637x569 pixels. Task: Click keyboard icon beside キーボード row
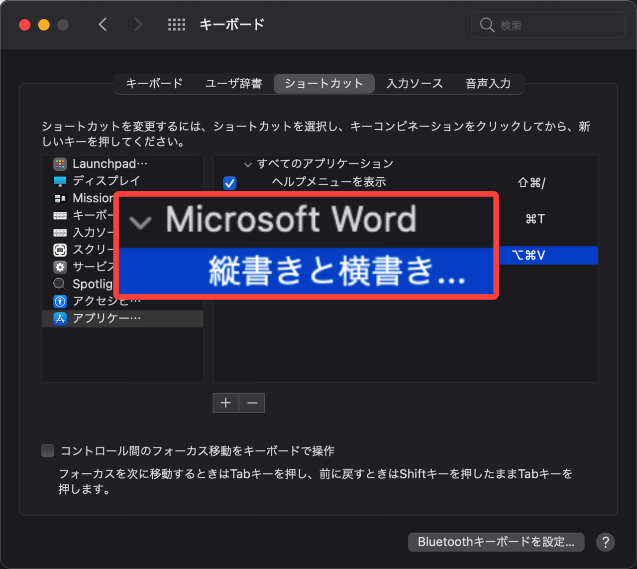[60, 216]
